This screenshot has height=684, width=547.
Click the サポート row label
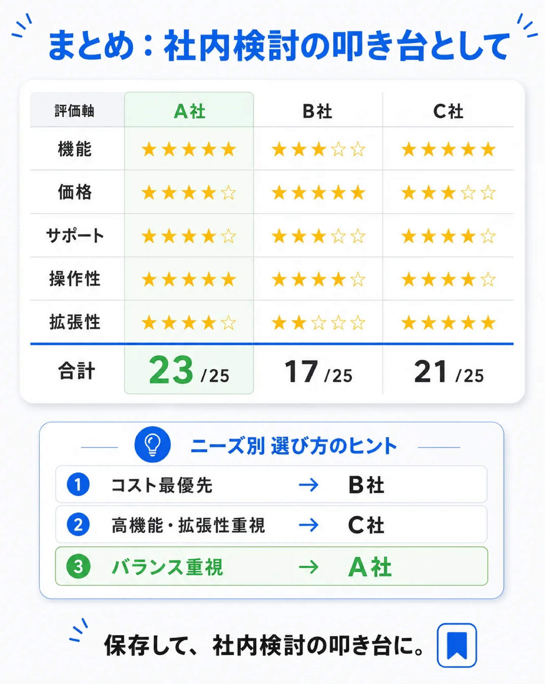point(75,236)
